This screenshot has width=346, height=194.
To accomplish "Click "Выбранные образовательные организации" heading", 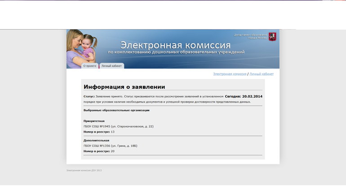I will (116, 110).
